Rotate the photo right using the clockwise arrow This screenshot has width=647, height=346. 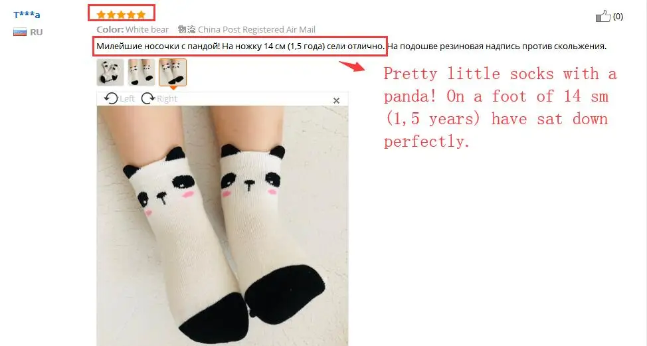click(148, 98)
